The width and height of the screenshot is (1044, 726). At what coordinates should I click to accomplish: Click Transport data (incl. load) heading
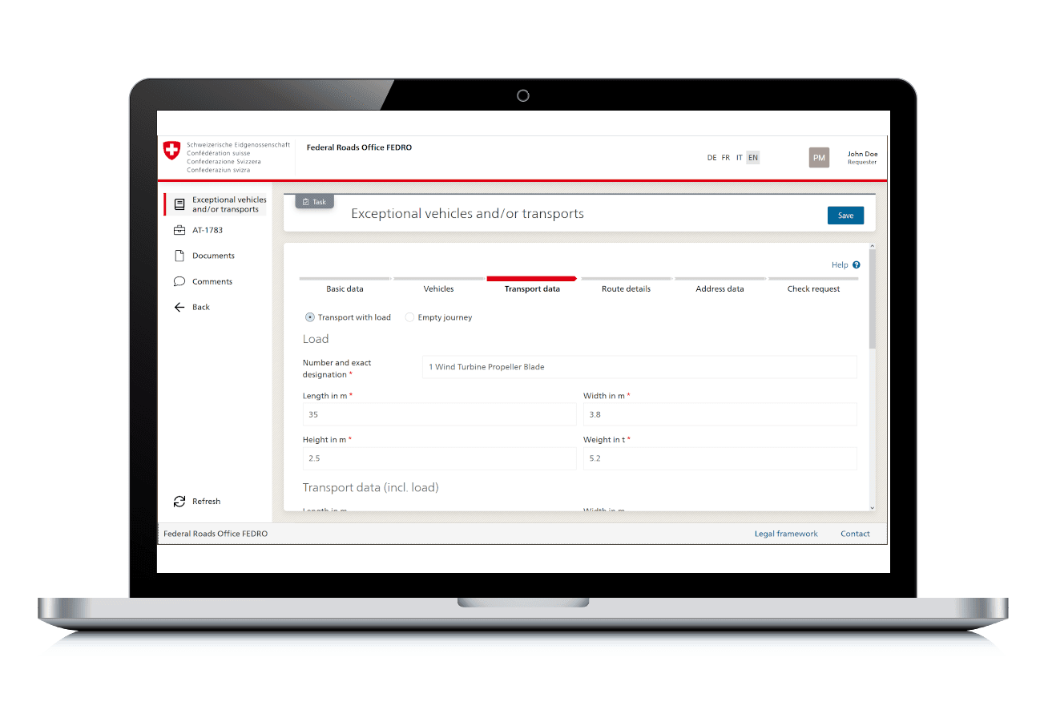pos(370,487)
